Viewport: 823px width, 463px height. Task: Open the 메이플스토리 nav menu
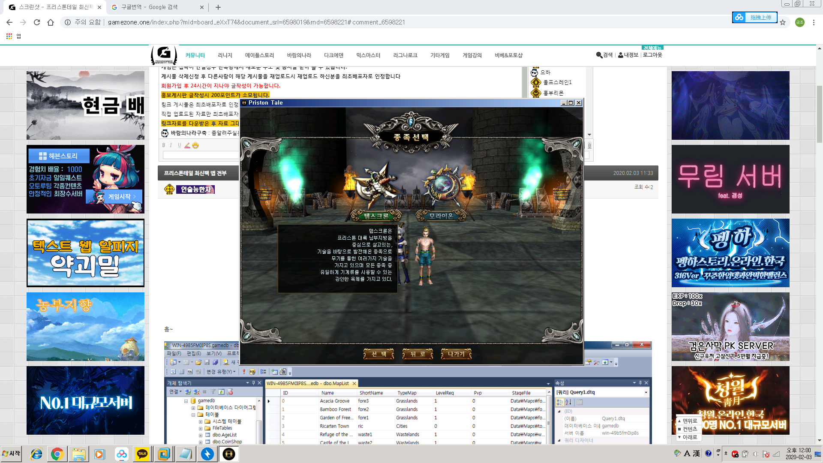pos(259,55)
